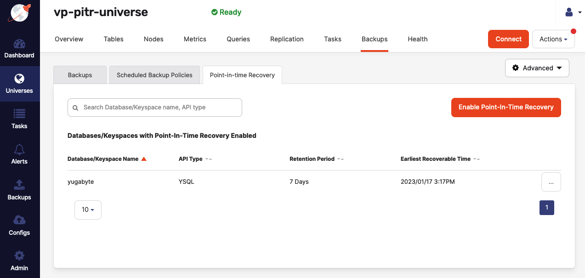This screenshot has width=585, height=278.
Task: Open Configs cloud icon
Action: coord(19,221)
